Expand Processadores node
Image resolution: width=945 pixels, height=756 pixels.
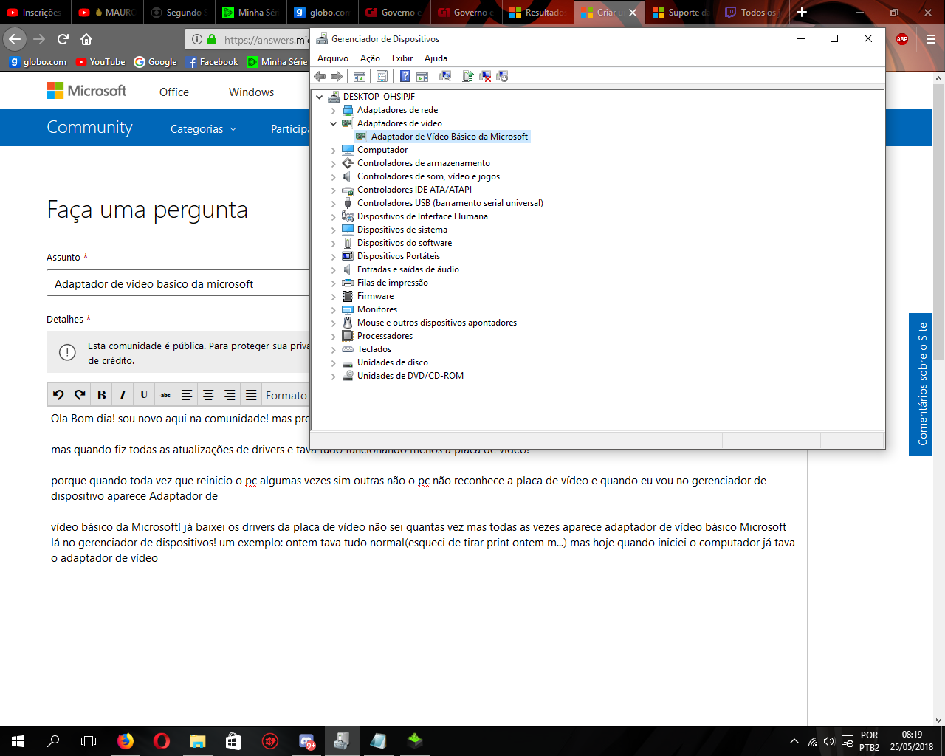tap(333, 336)
